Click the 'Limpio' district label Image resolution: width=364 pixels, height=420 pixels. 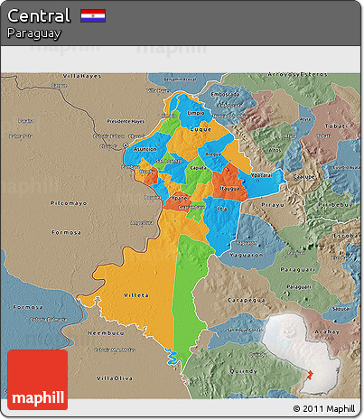196,113
